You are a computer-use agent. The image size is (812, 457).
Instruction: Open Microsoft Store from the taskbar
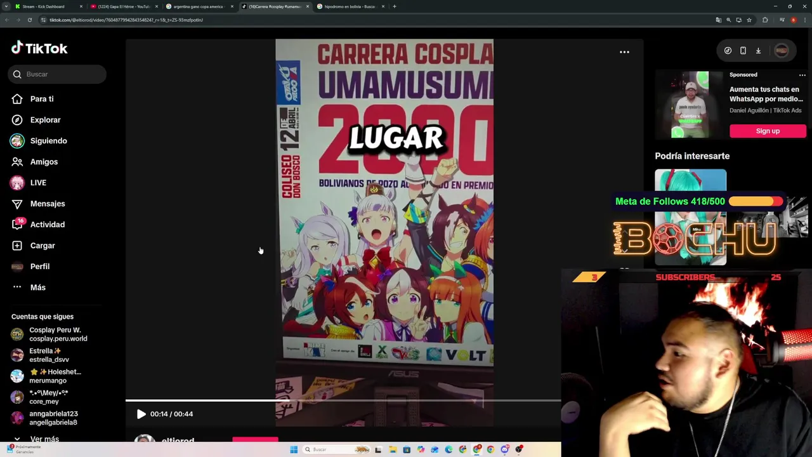[407, 449]
